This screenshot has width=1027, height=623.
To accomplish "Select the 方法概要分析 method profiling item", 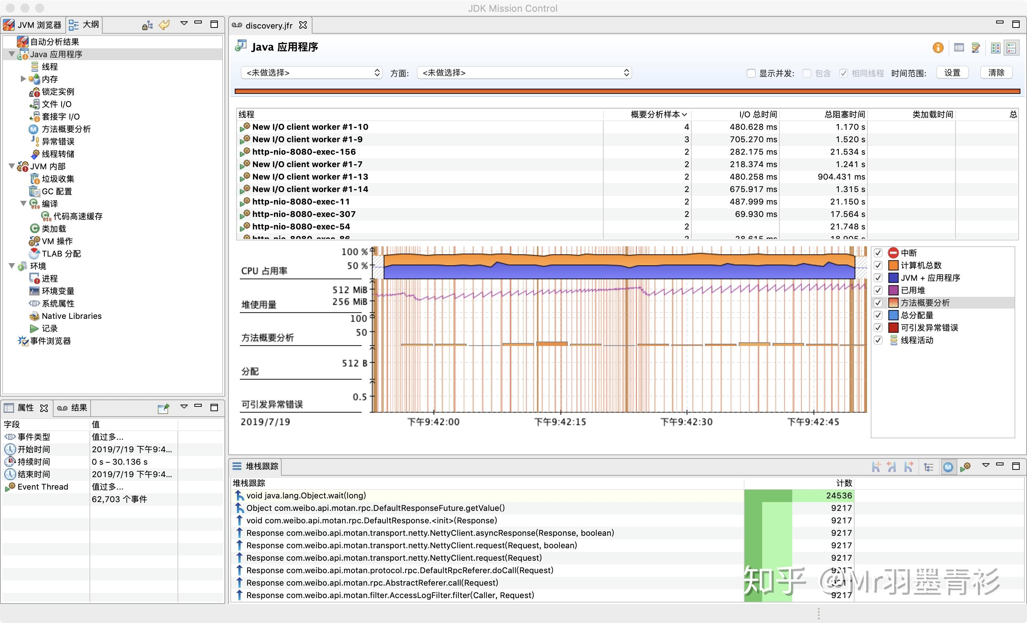I will click(x=66, y=129).
